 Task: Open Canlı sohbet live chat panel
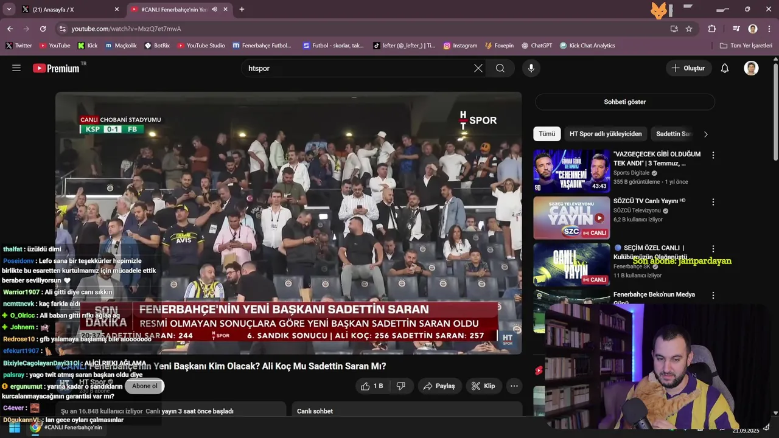pyautogui.click(x=407, y=411)
